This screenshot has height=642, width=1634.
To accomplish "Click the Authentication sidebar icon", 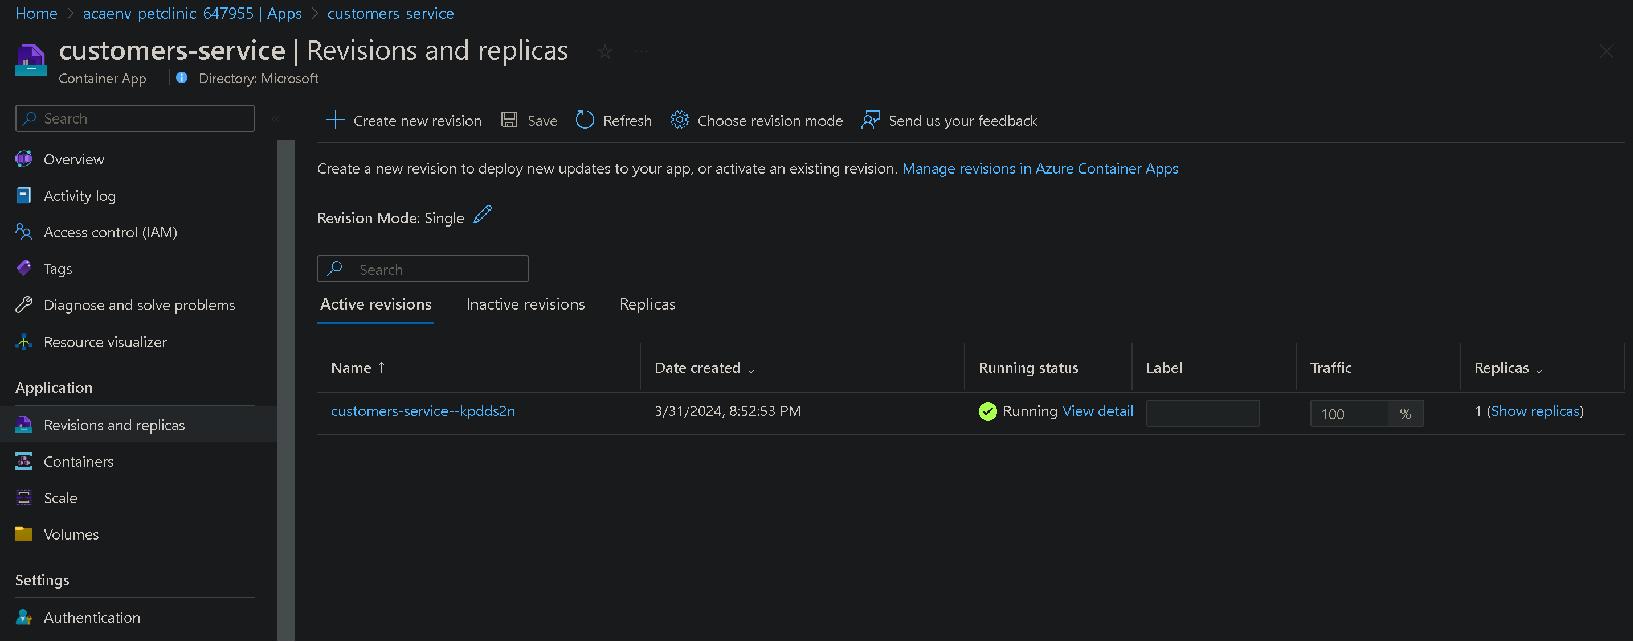I will (24, 618).
